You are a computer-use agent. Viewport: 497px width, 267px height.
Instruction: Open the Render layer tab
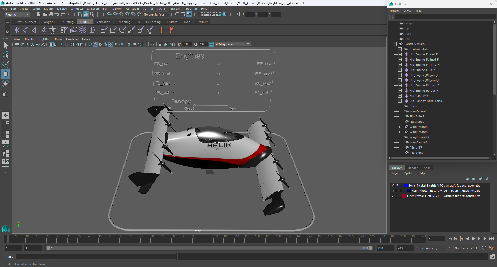point(413,168)
